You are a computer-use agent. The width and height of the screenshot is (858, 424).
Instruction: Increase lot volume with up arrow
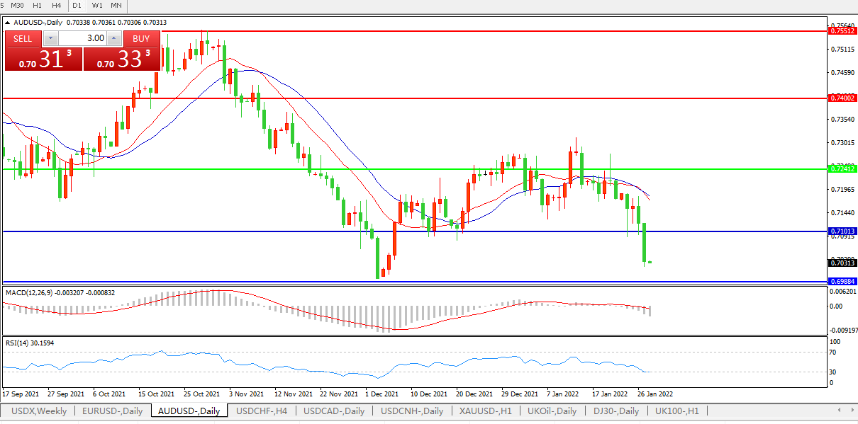pos(113,38)
